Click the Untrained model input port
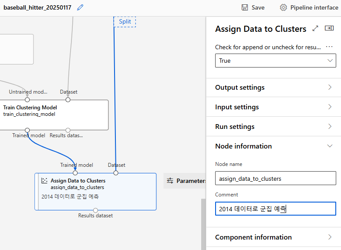Viewport: 341px width, 250px height. point(27,100)
